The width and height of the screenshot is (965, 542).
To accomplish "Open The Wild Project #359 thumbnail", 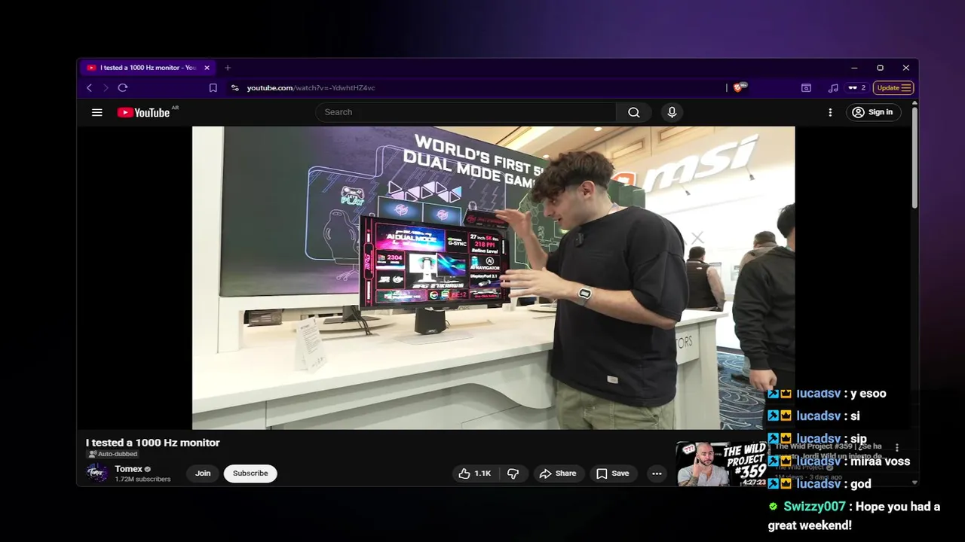I will click(x=722, y=464).
